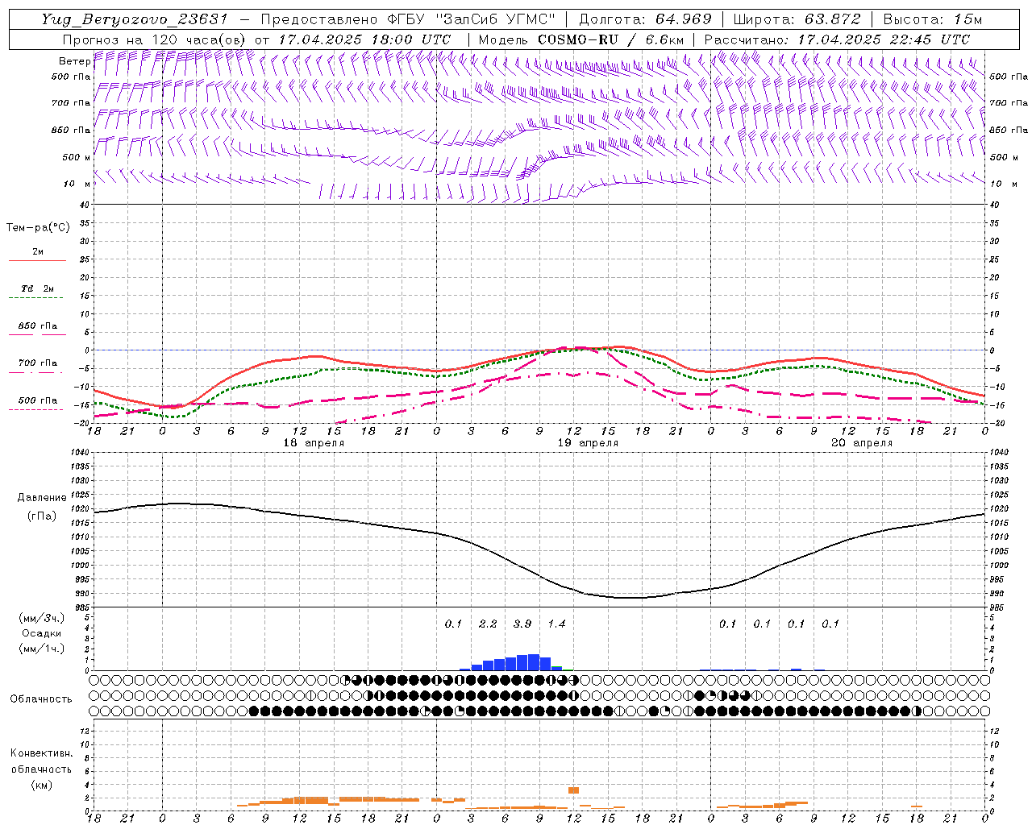
Task: Click the 1040 label on left pressure axis
Action: click(x=81, y=453)
